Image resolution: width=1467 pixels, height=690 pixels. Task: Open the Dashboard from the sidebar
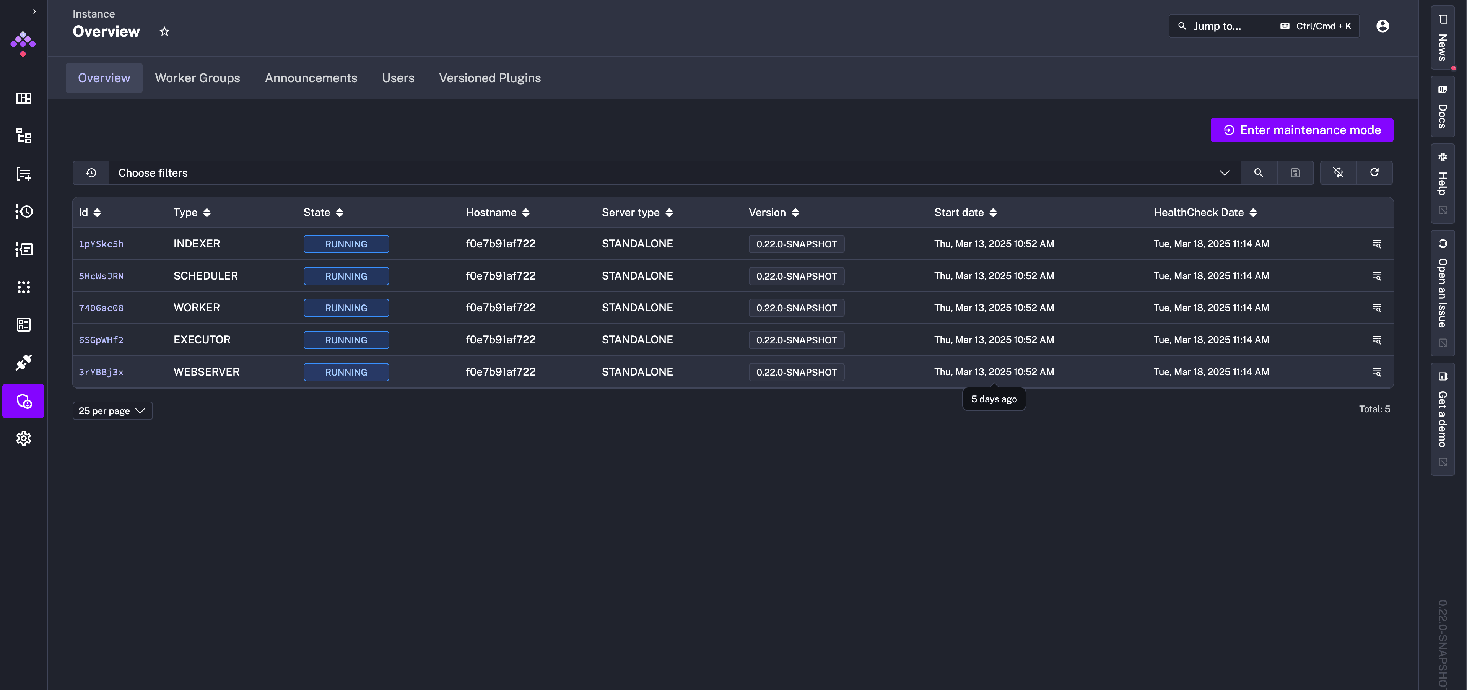click(23, 98)
